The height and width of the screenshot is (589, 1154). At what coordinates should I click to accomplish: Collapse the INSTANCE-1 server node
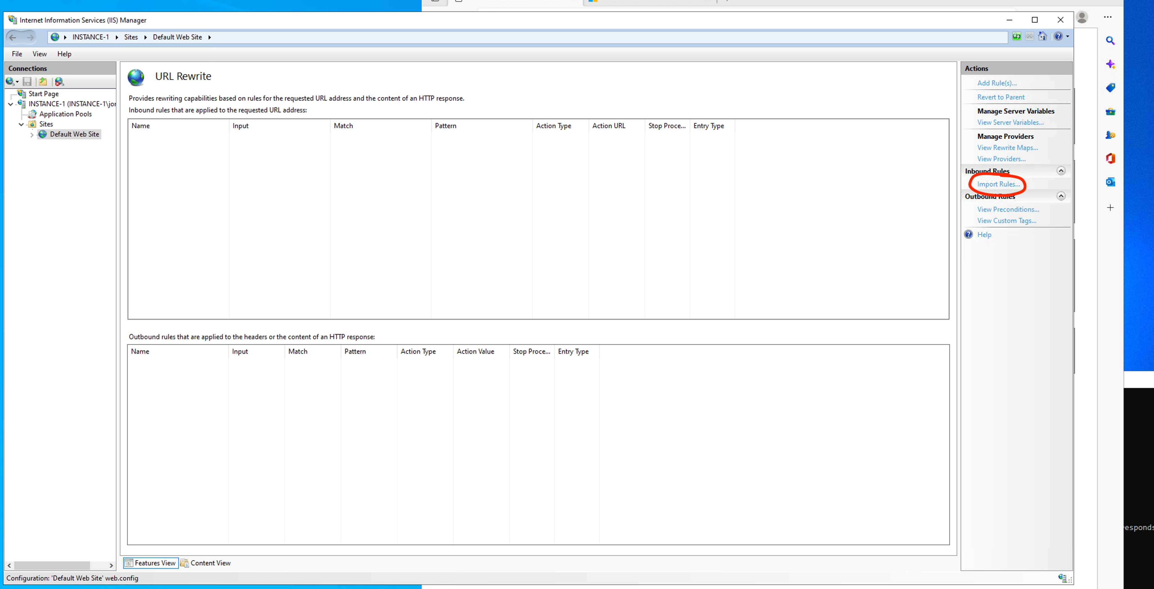[x=11, y=104]
